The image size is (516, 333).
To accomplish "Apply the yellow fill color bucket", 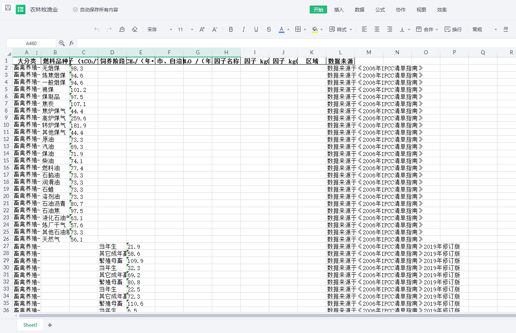I will (x=315, y=29).
